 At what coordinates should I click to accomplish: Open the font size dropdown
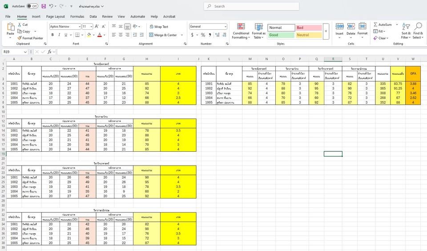92,26
